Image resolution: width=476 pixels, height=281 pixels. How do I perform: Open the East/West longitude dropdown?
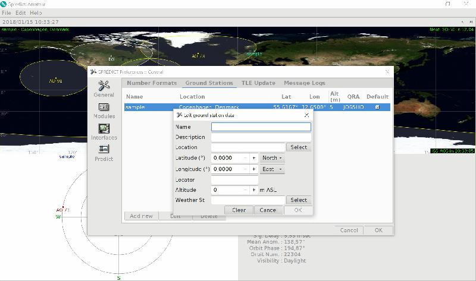(x=272, y=169)
